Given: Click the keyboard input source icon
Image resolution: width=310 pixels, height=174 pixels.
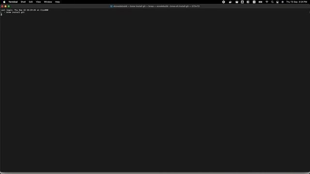Looking at the screenshot, I should pos(254,2).
